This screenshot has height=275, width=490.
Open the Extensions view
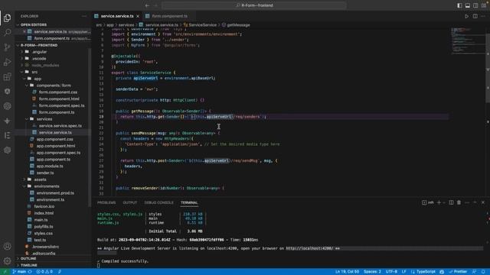coord(7,76)
